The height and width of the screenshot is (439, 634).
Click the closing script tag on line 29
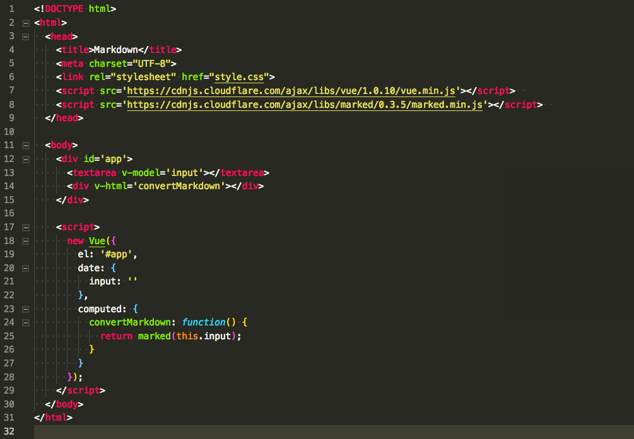click(81, 390)
